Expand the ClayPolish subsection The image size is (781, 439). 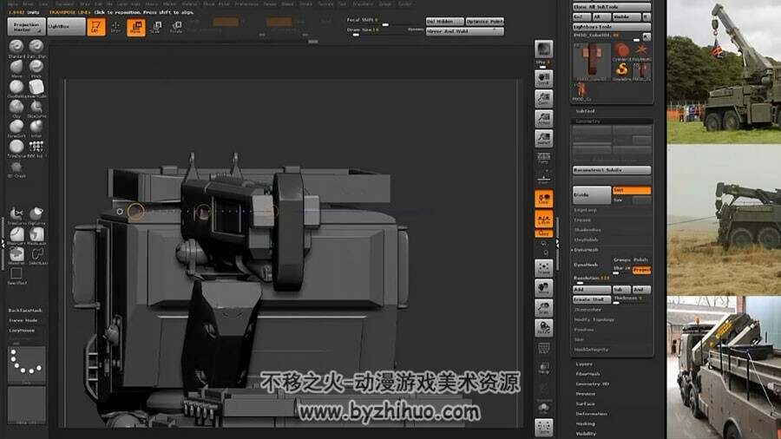click(x=587, y=240)
